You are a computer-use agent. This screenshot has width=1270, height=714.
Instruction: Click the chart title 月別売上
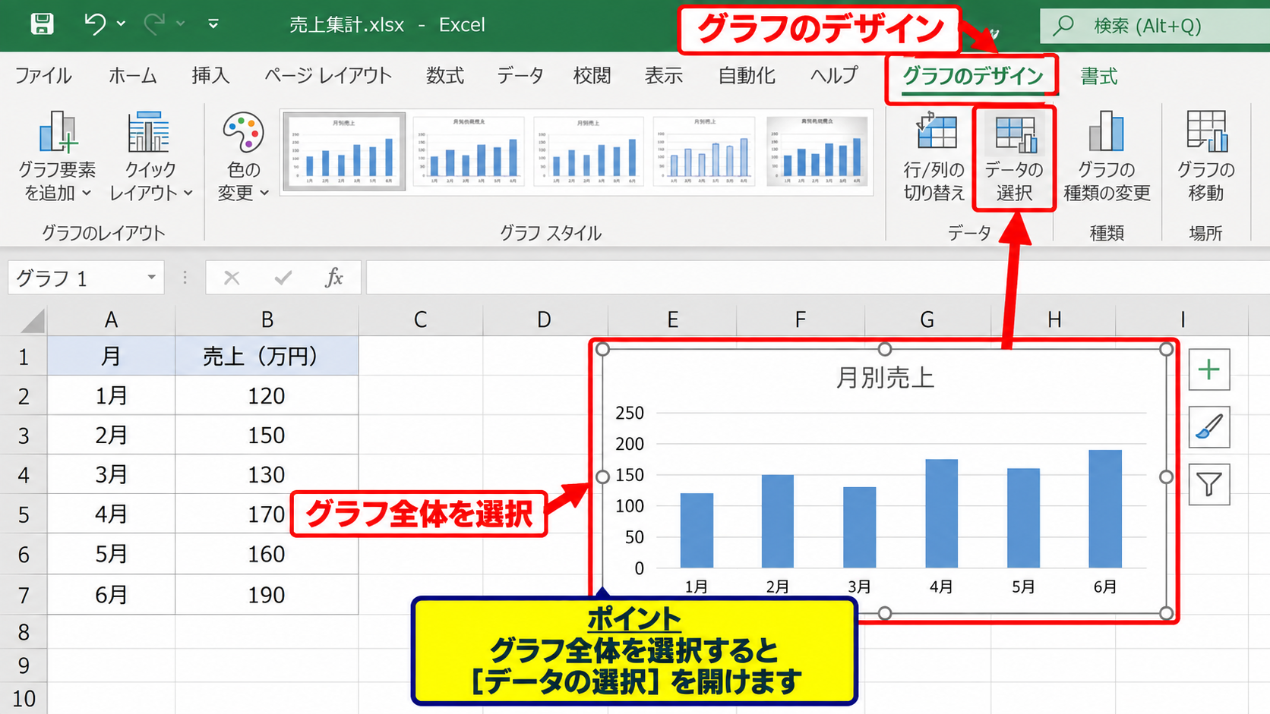pos(885,377)
